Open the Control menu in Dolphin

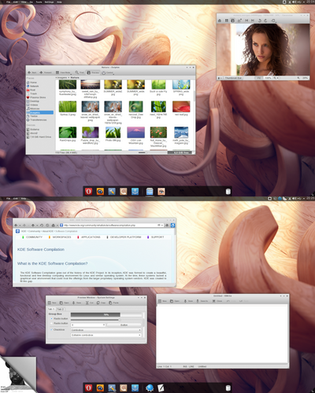click(x=108, y=72)
